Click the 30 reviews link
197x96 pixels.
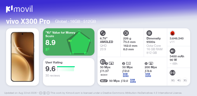pyautogui.click(x=53, y=76)
